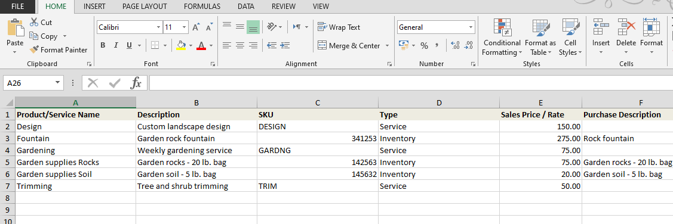Decrease indent in the cell
The height and width of the screenshot is (224, 673).
pyautogui.click(x=271, y=45)
